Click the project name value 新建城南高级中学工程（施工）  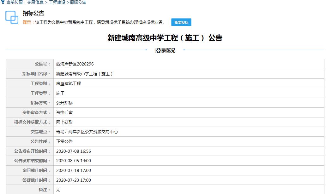pos(85,74)
